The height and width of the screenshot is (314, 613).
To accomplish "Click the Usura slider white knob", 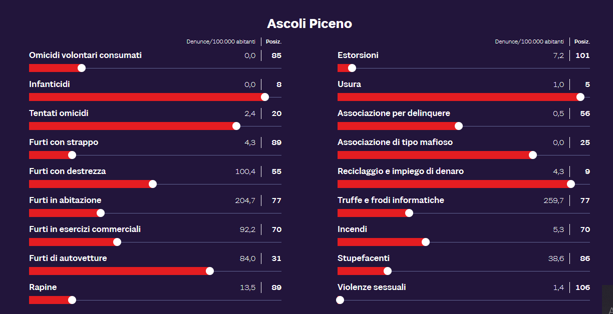I will tap(580, 97).
